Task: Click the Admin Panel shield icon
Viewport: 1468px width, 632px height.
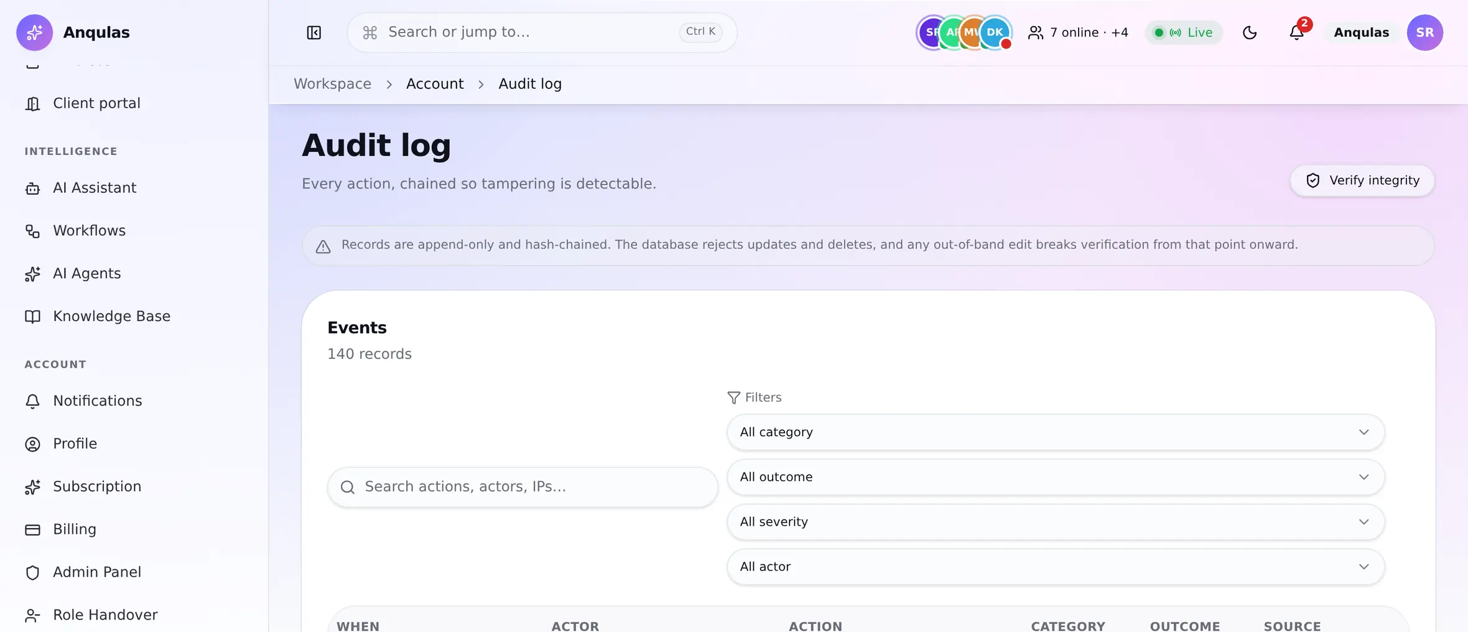Action: pyautogui.click(x=32, y=572)
